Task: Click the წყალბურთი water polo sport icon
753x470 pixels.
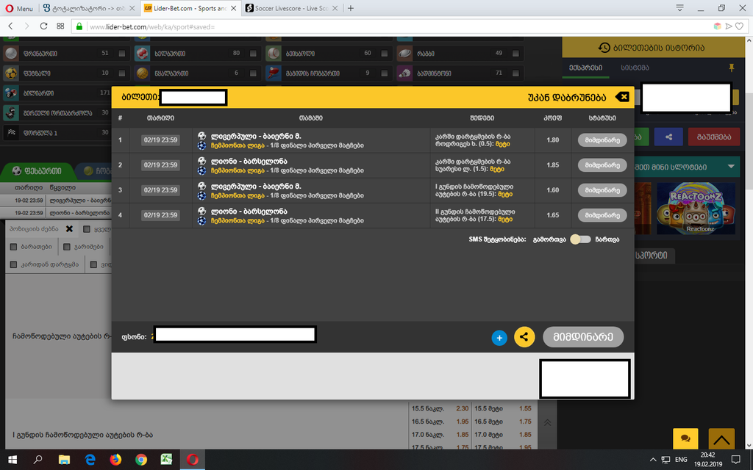Action: tap(142, 73)
